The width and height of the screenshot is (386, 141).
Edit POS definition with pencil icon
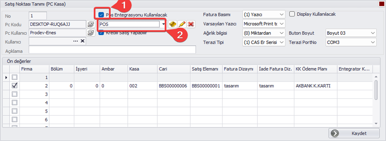(181, 24)
